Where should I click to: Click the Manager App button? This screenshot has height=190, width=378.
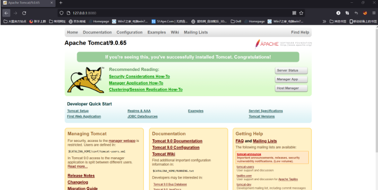click(291, 79)
